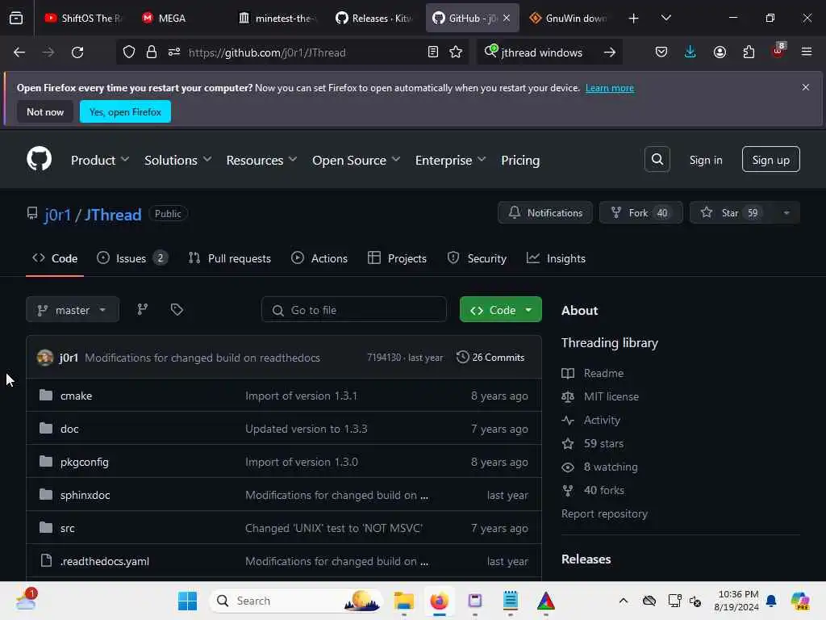Toggle reader view icon in address bar
The image size is (826, 620).
click(x=433, y=52)
